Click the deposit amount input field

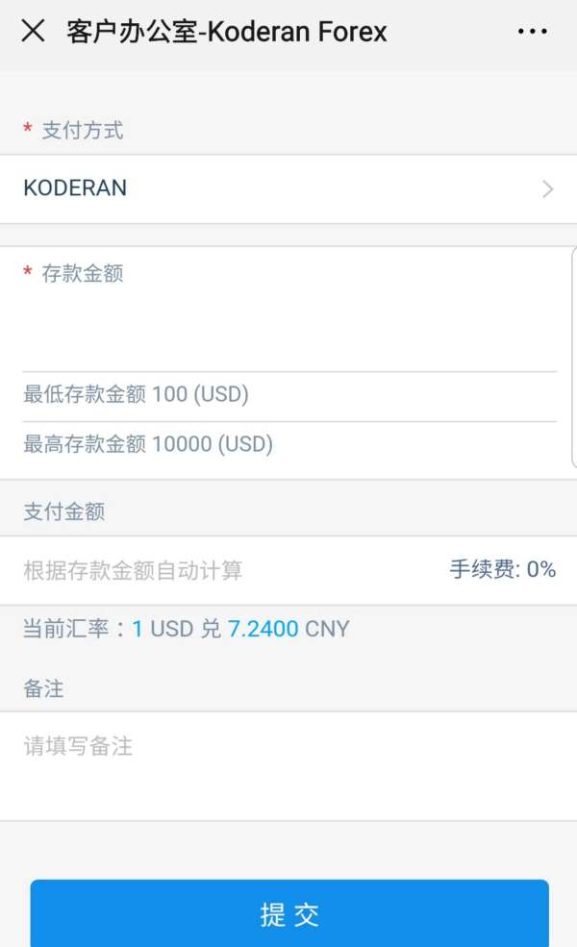(x=288, y=327)
